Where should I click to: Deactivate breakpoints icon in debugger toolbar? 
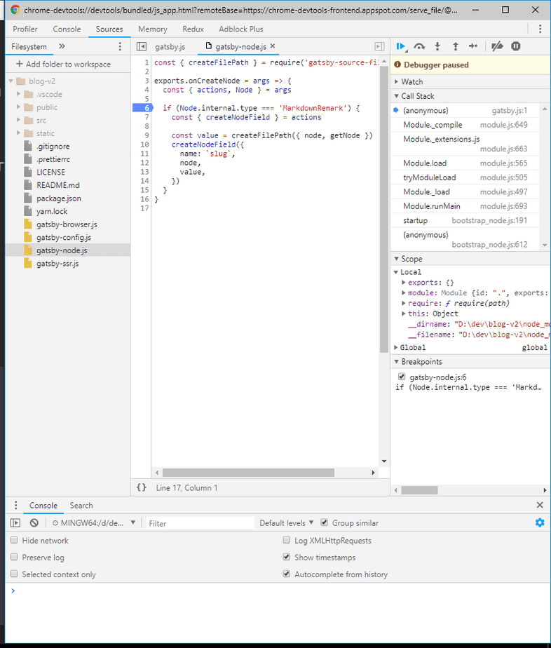pos(497,46)
